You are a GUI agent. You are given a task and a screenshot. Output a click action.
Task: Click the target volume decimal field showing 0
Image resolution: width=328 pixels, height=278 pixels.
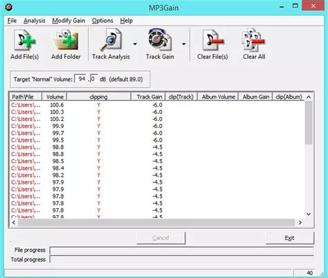[x=93, y=79]
